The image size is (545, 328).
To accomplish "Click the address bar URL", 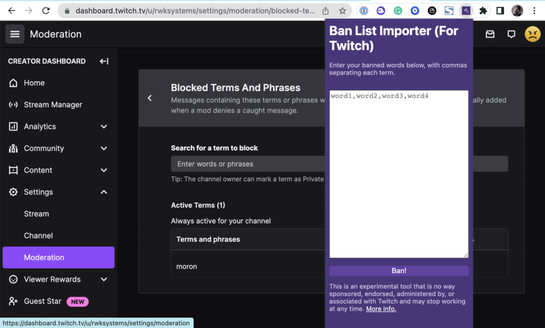I will pyautogui.click(x=195, y=11).
